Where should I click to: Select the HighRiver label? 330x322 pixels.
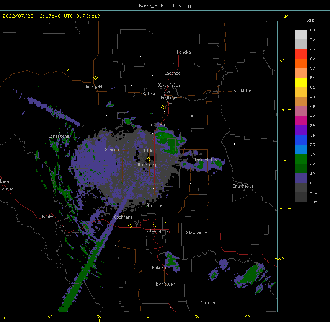(x=165, y=284)
